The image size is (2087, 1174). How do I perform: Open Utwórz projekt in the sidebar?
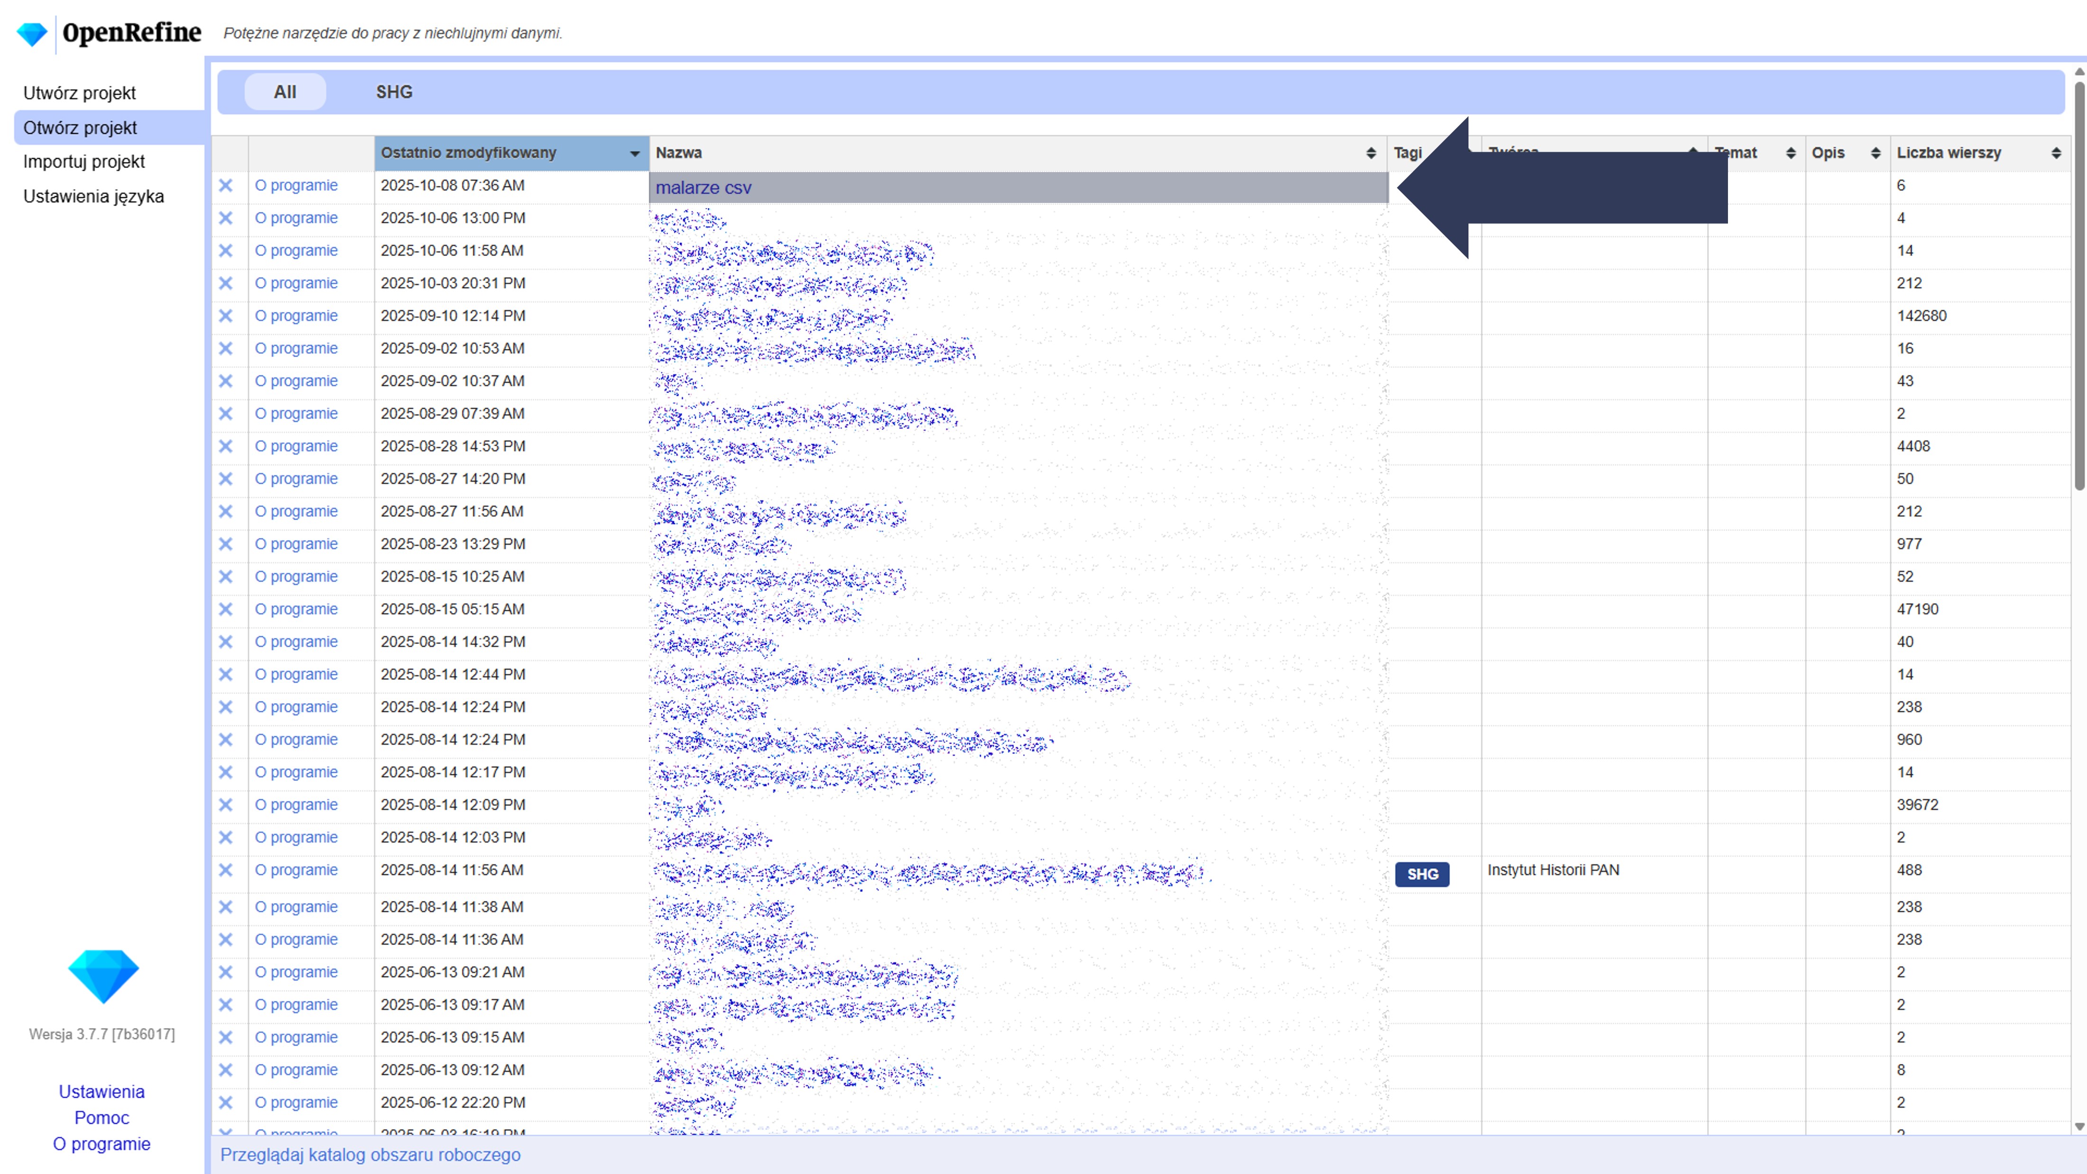tap(79, 93)
